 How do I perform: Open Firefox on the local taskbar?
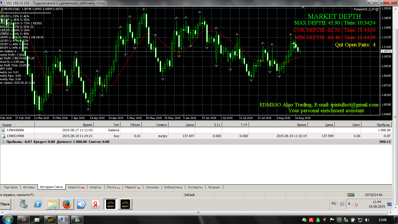[x=24, y=220]
